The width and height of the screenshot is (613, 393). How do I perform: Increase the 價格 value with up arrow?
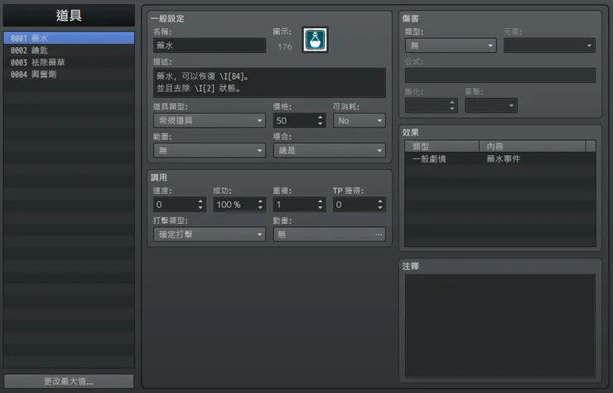coord(321,117)
